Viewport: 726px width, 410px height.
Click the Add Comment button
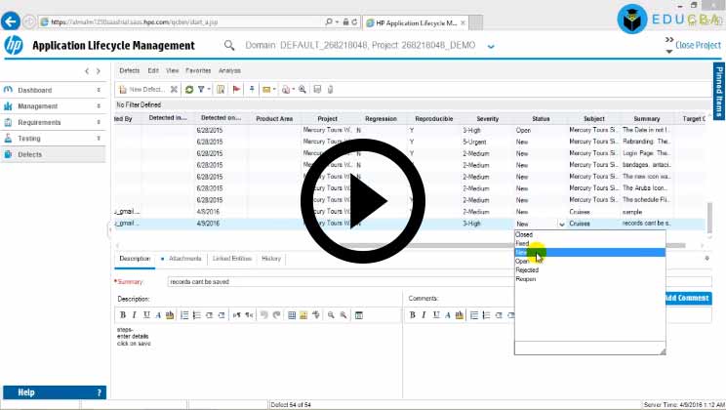pos(687,298)
